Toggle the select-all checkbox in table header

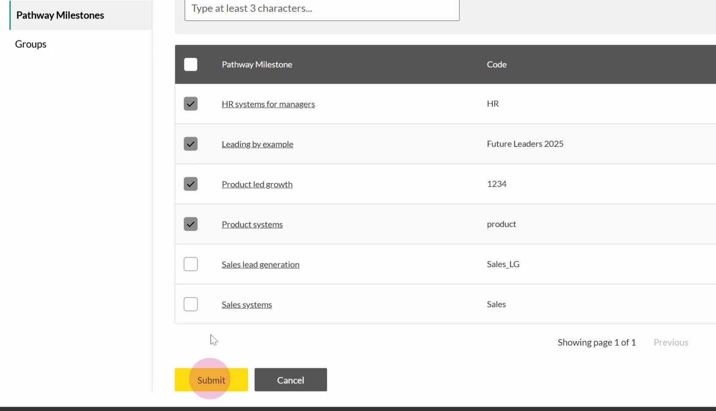pyautogui.click(x=190, y=64)
